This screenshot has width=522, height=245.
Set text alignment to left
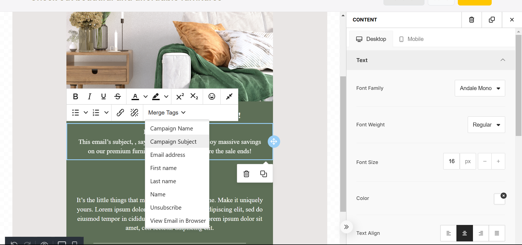coord(448,233)
